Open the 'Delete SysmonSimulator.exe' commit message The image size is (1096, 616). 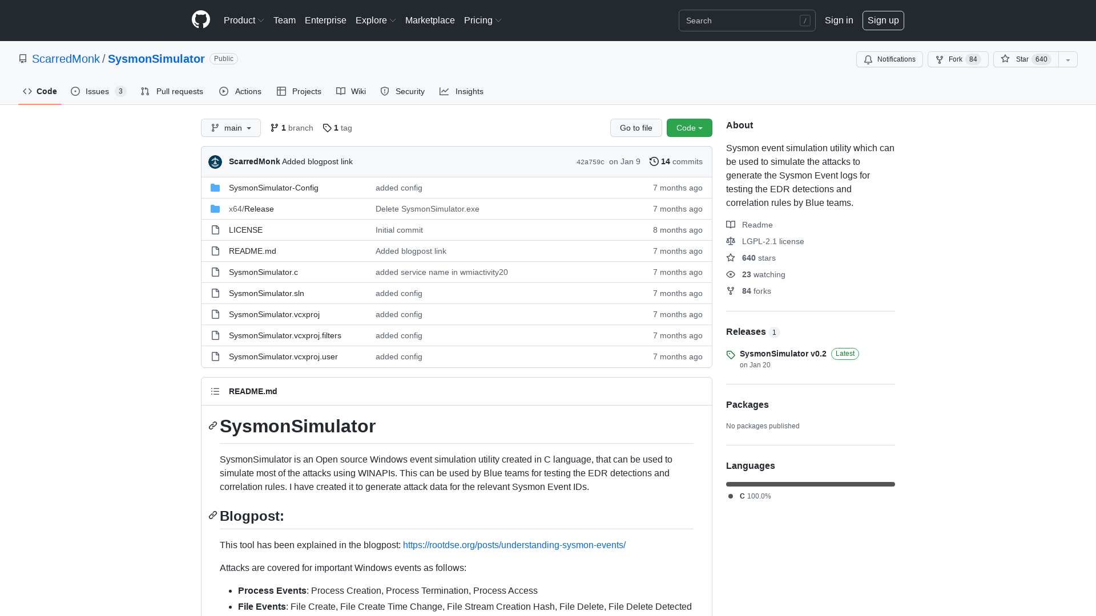click(428, 209)
